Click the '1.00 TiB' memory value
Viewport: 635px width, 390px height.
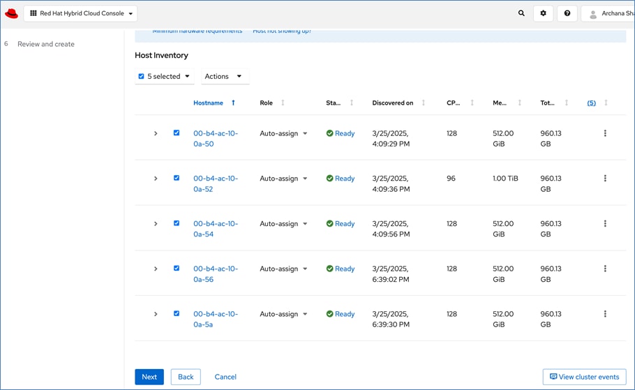point(505,178)
